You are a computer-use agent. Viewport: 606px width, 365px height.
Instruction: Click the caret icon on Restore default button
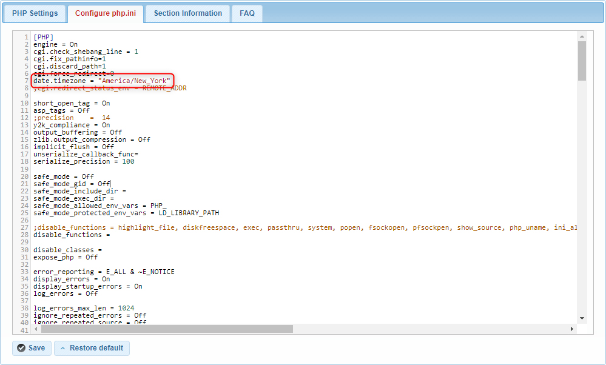coord(63,348)
